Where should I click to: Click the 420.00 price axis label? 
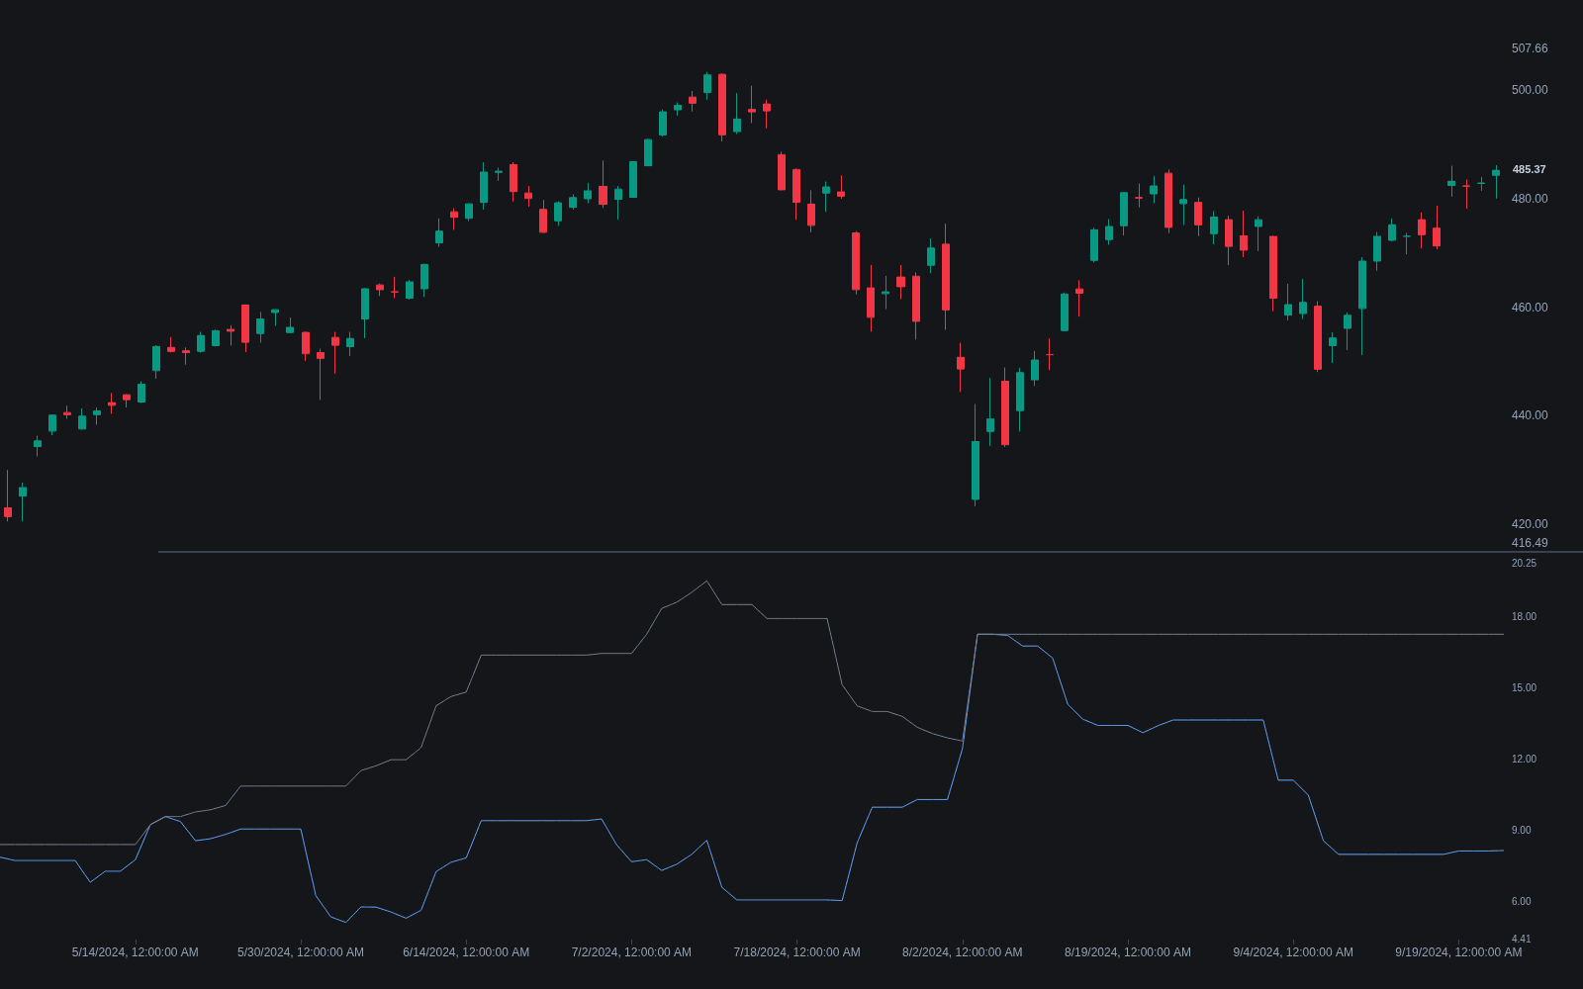[x=1530, y=524]
